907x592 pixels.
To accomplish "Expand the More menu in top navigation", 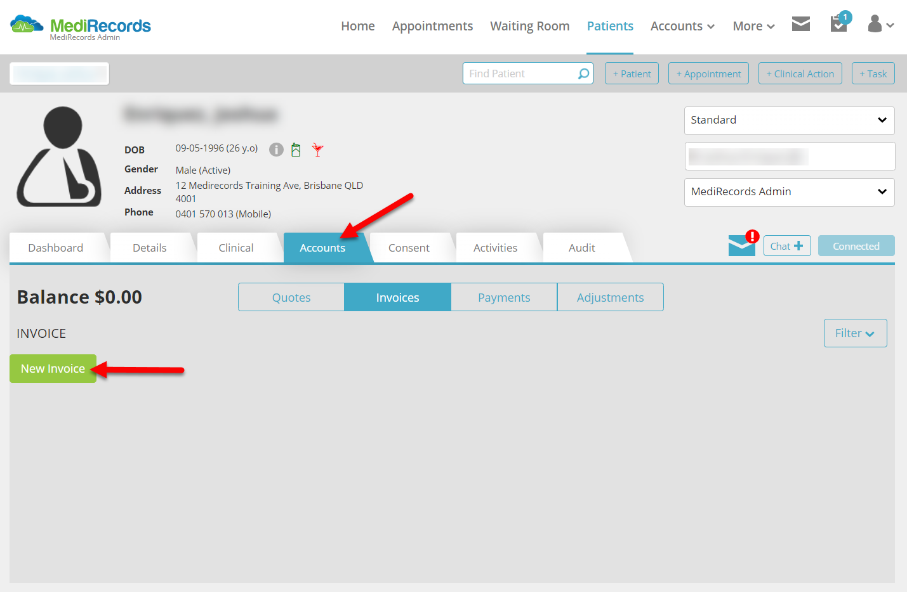I will point(753,26).
